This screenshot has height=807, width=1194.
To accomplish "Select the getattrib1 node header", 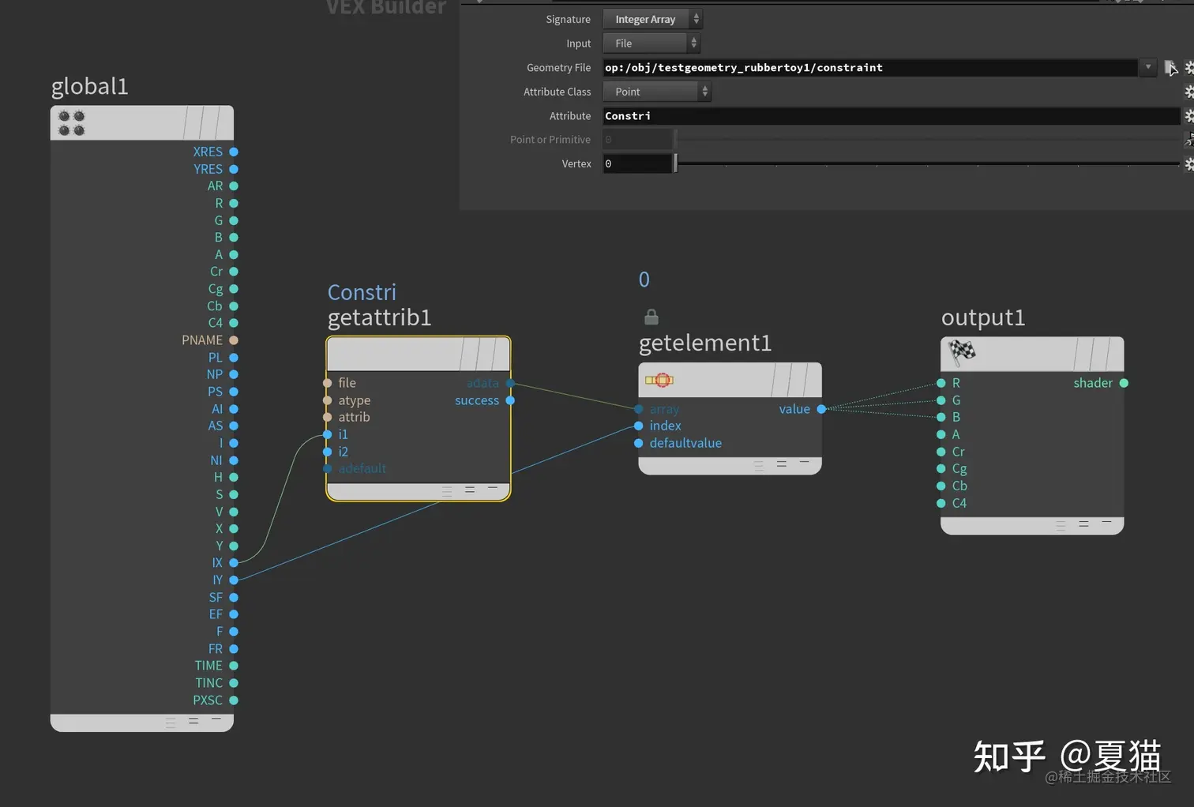I will 419,355.
